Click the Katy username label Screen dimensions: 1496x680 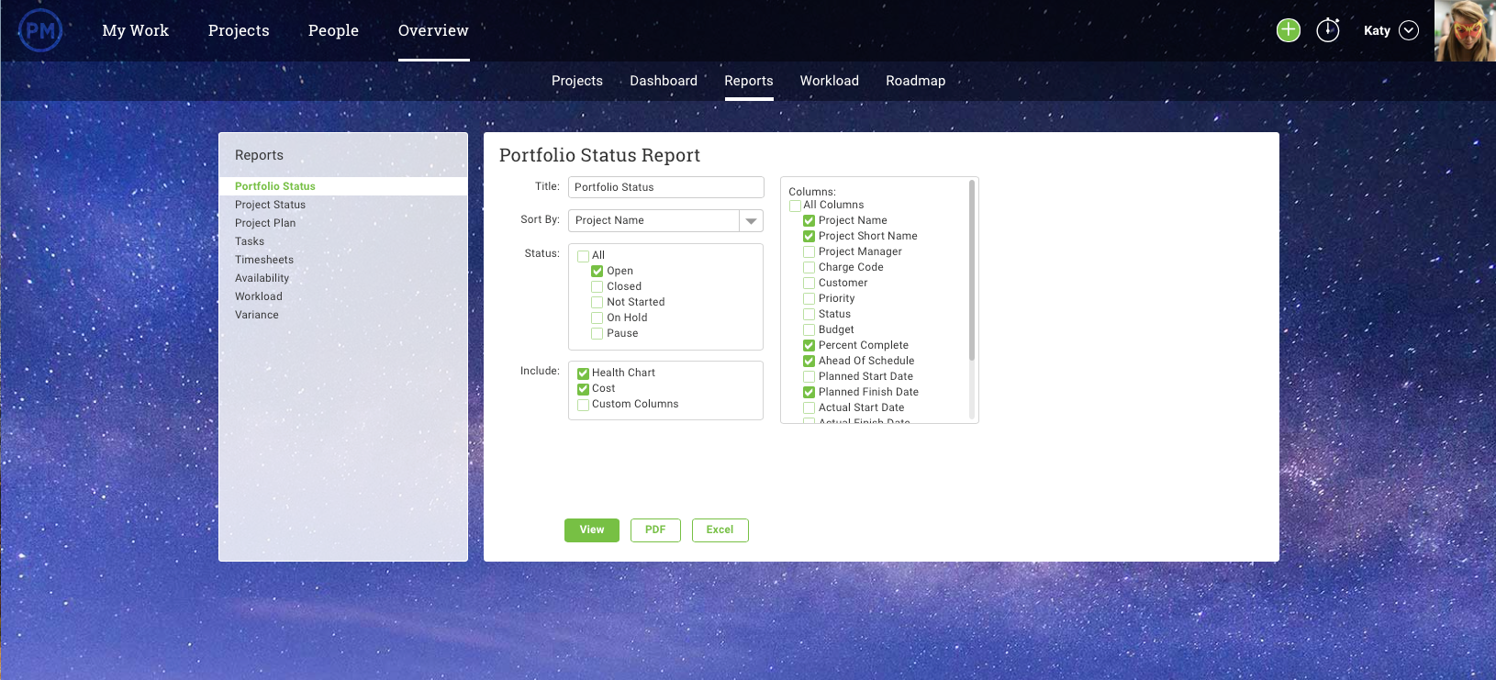point(1377,30)
